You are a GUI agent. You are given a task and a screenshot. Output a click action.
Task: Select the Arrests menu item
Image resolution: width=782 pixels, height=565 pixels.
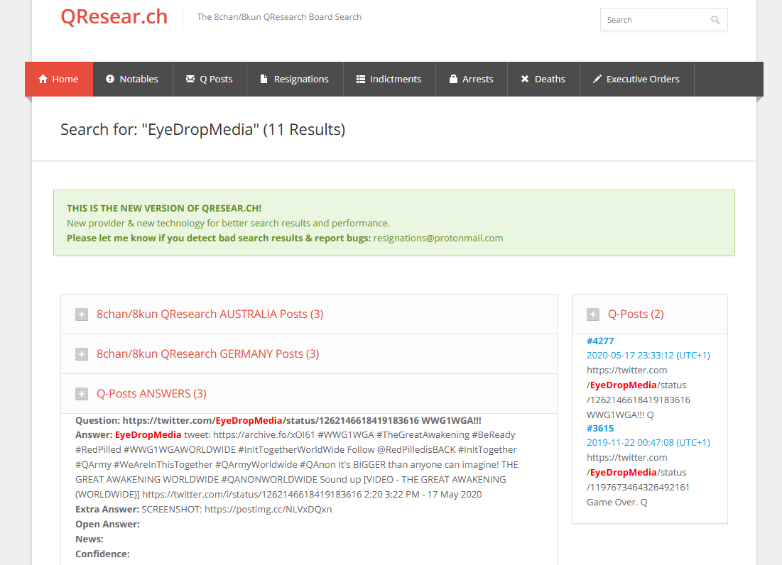[x=472, y=79]
